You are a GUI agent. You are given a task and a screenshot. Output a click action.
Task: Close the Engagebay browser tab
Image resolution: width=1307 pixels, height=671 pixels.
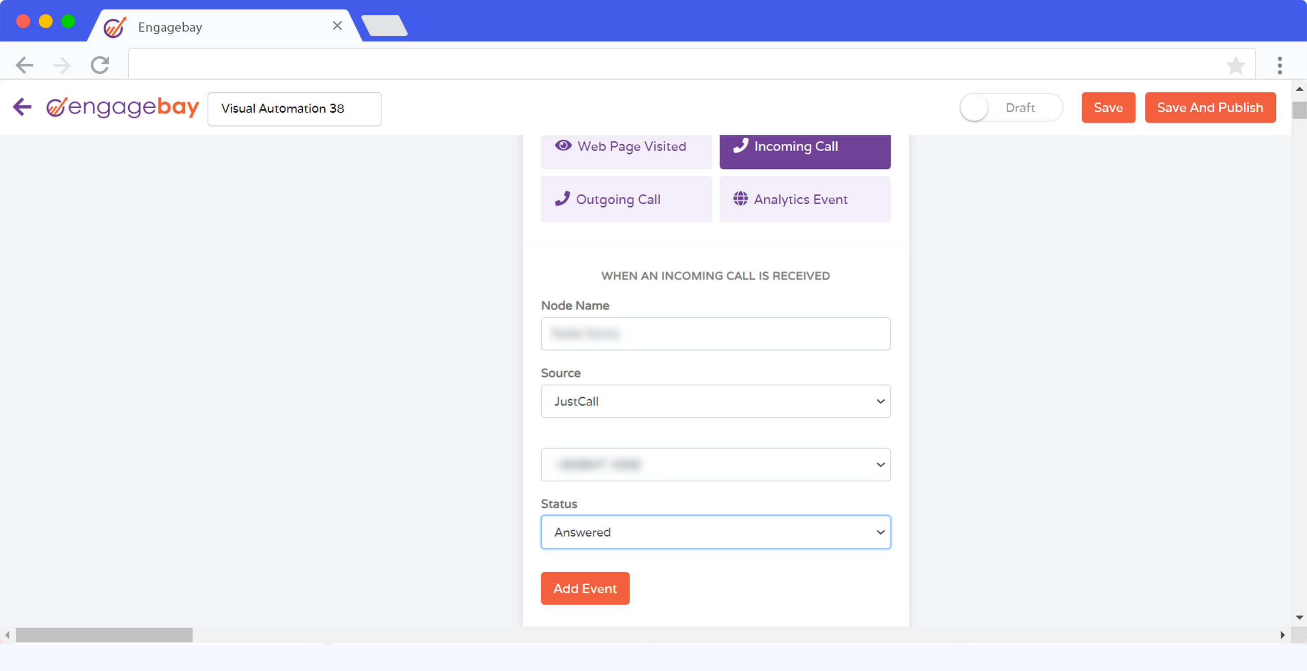337,26
